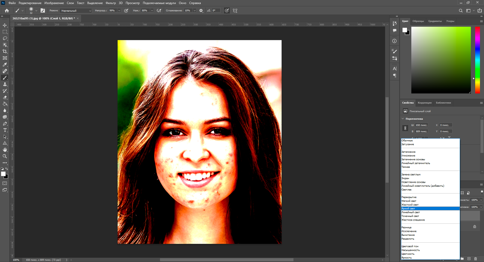This screenshot has width=484, height=262.
Task: Select the Hand tool
Action: click(x=5, y=150)
